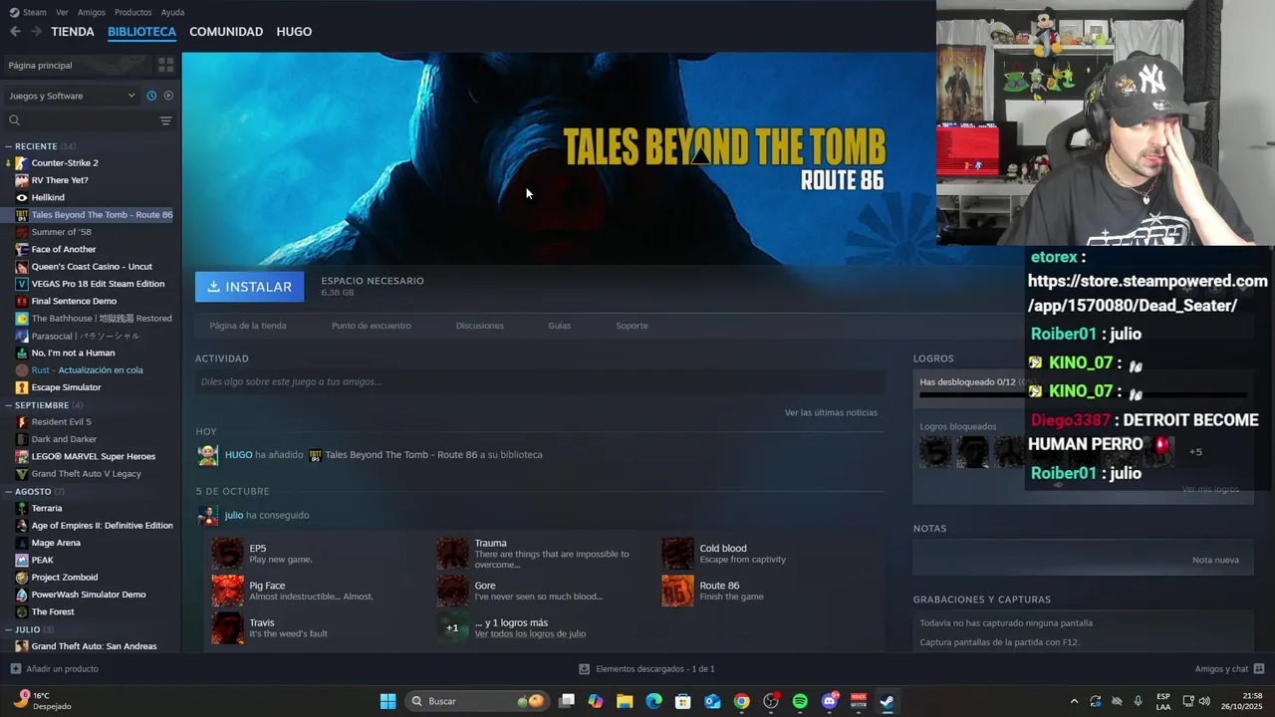Toggle ready-to-play filter icon

[x=168, y=96]
